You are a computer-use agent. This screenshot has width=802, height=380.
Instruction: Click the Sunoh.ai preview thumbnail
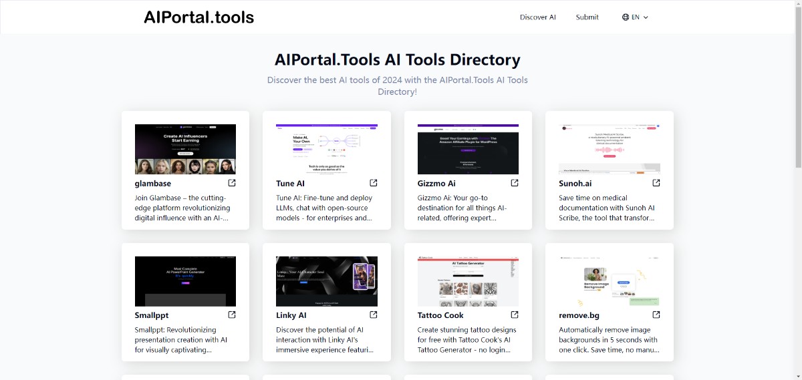[610, 149]
